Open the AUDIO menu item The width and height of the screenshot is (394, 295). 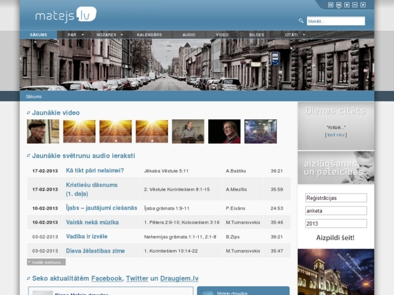pyautogui.click(x=189, y=34)
